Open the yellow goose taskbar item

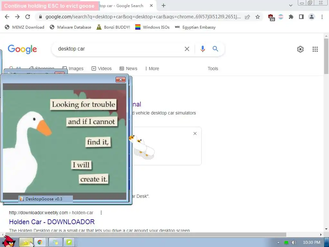click(x=26, y=242)
